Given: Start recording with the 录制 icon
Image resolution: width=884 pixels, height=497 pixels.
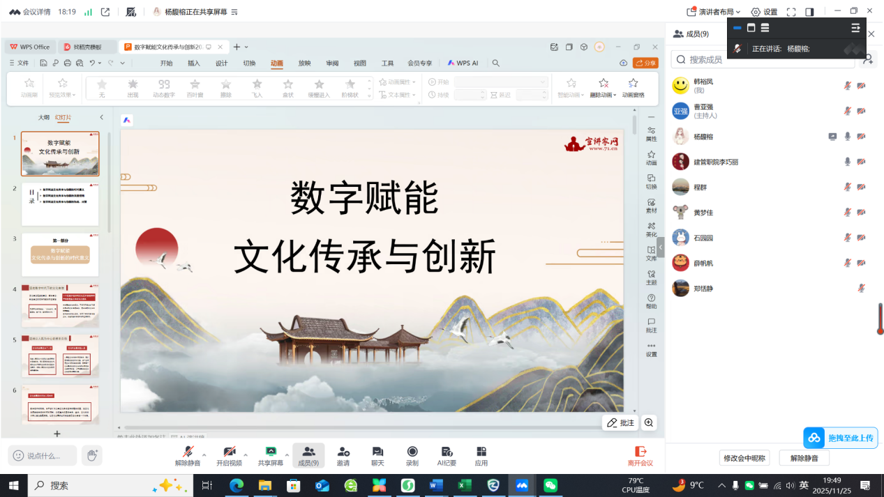Looking at the screenshot, I should (x=412, y=455).
